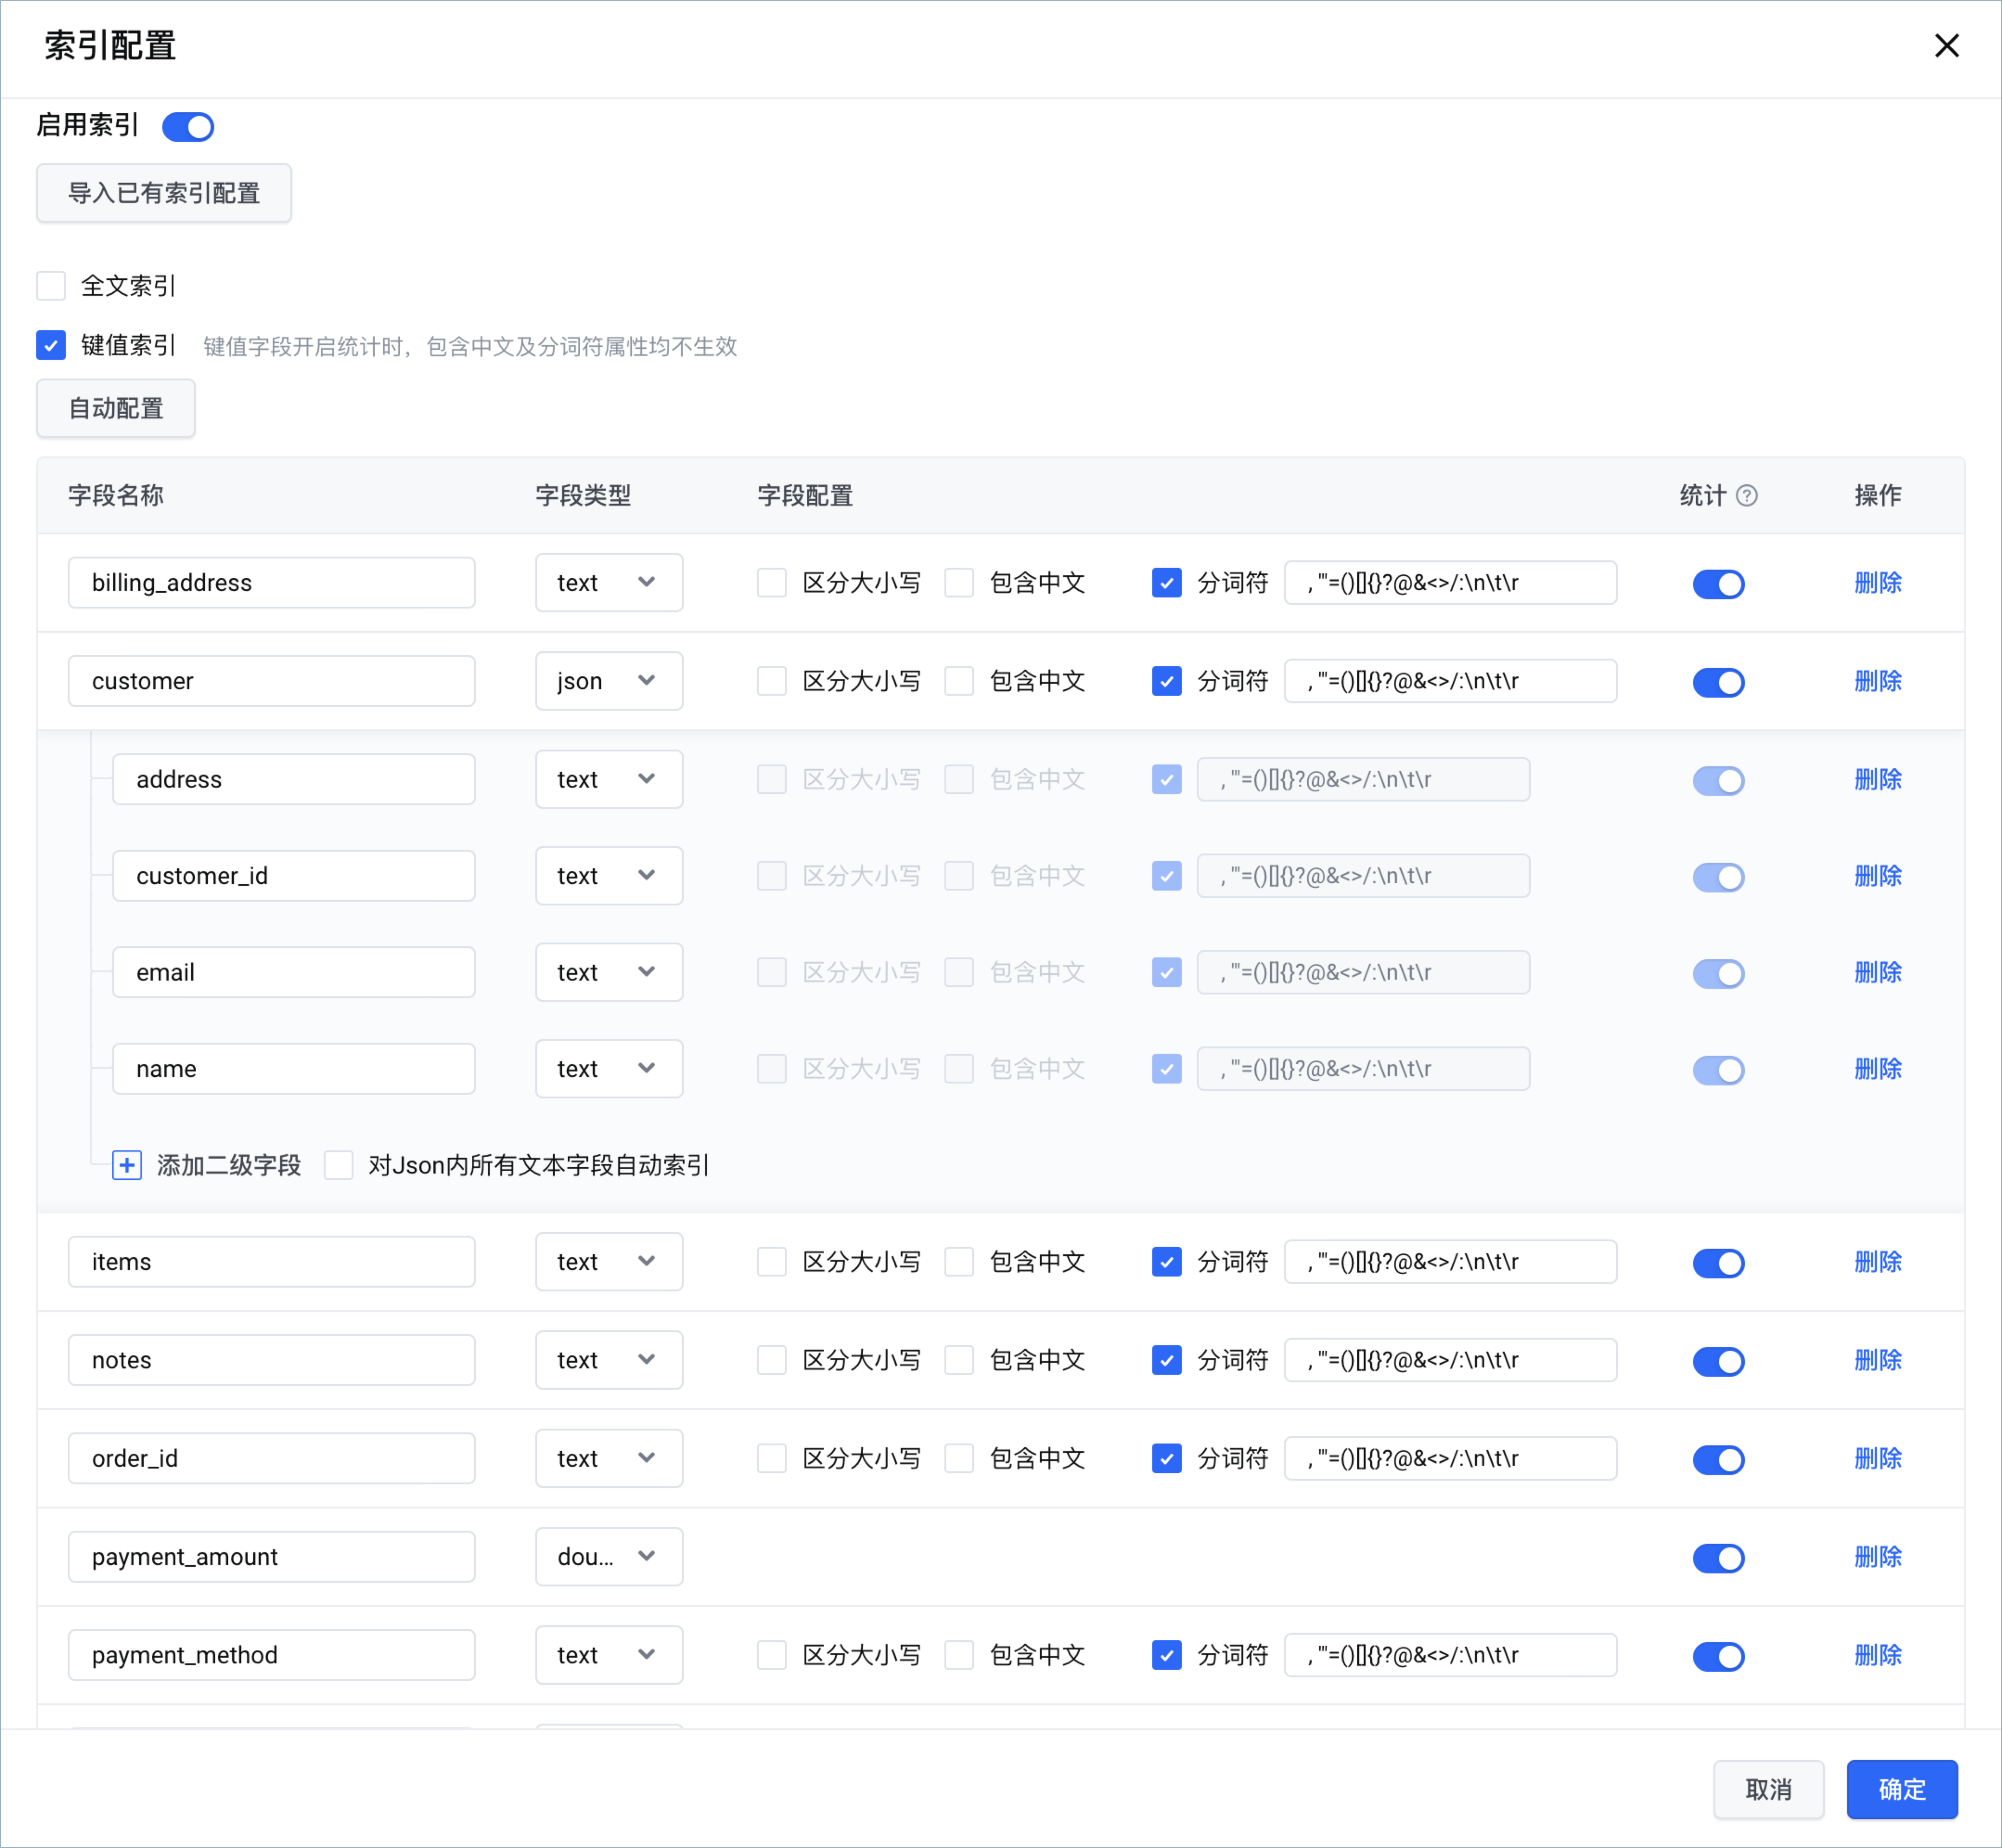The width and height of the screenshot is (2002, 1848).
Task: Open type dropdown for items field
Action: [609, 1262]
